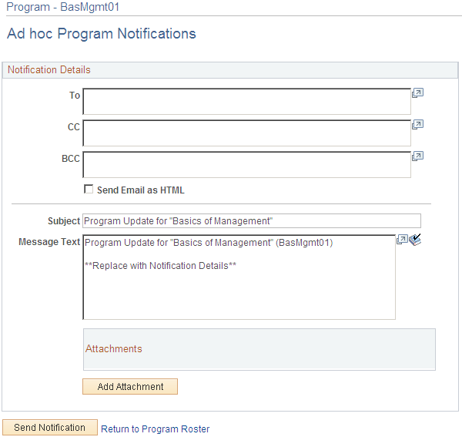Click the Add Attachment button
The width and height of the screenshot is (462, 437).
point(130,387)
